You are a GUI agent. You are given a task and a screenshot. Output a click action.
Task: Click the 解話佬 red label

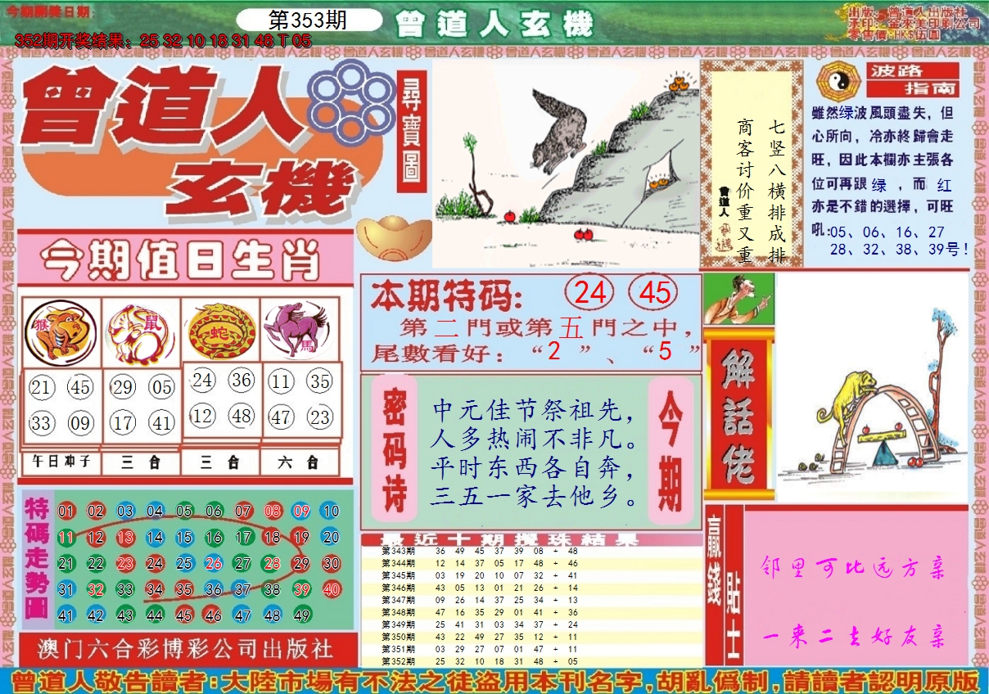coord(738,416)
